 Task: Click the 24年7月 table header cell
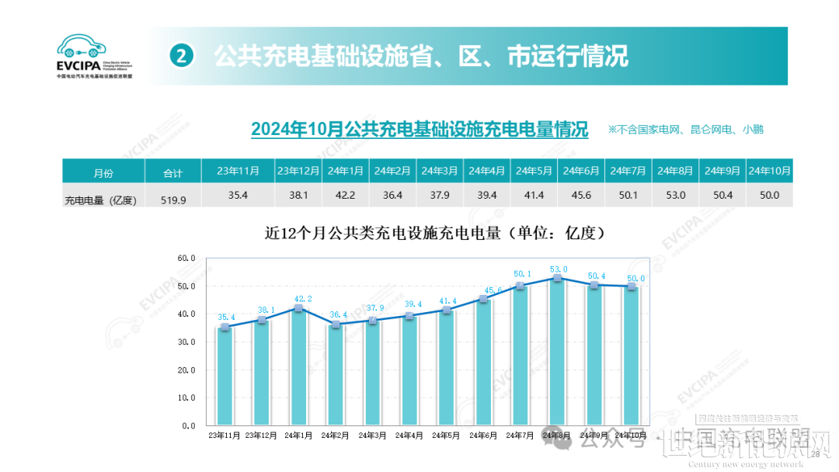[x=628, y=171]
